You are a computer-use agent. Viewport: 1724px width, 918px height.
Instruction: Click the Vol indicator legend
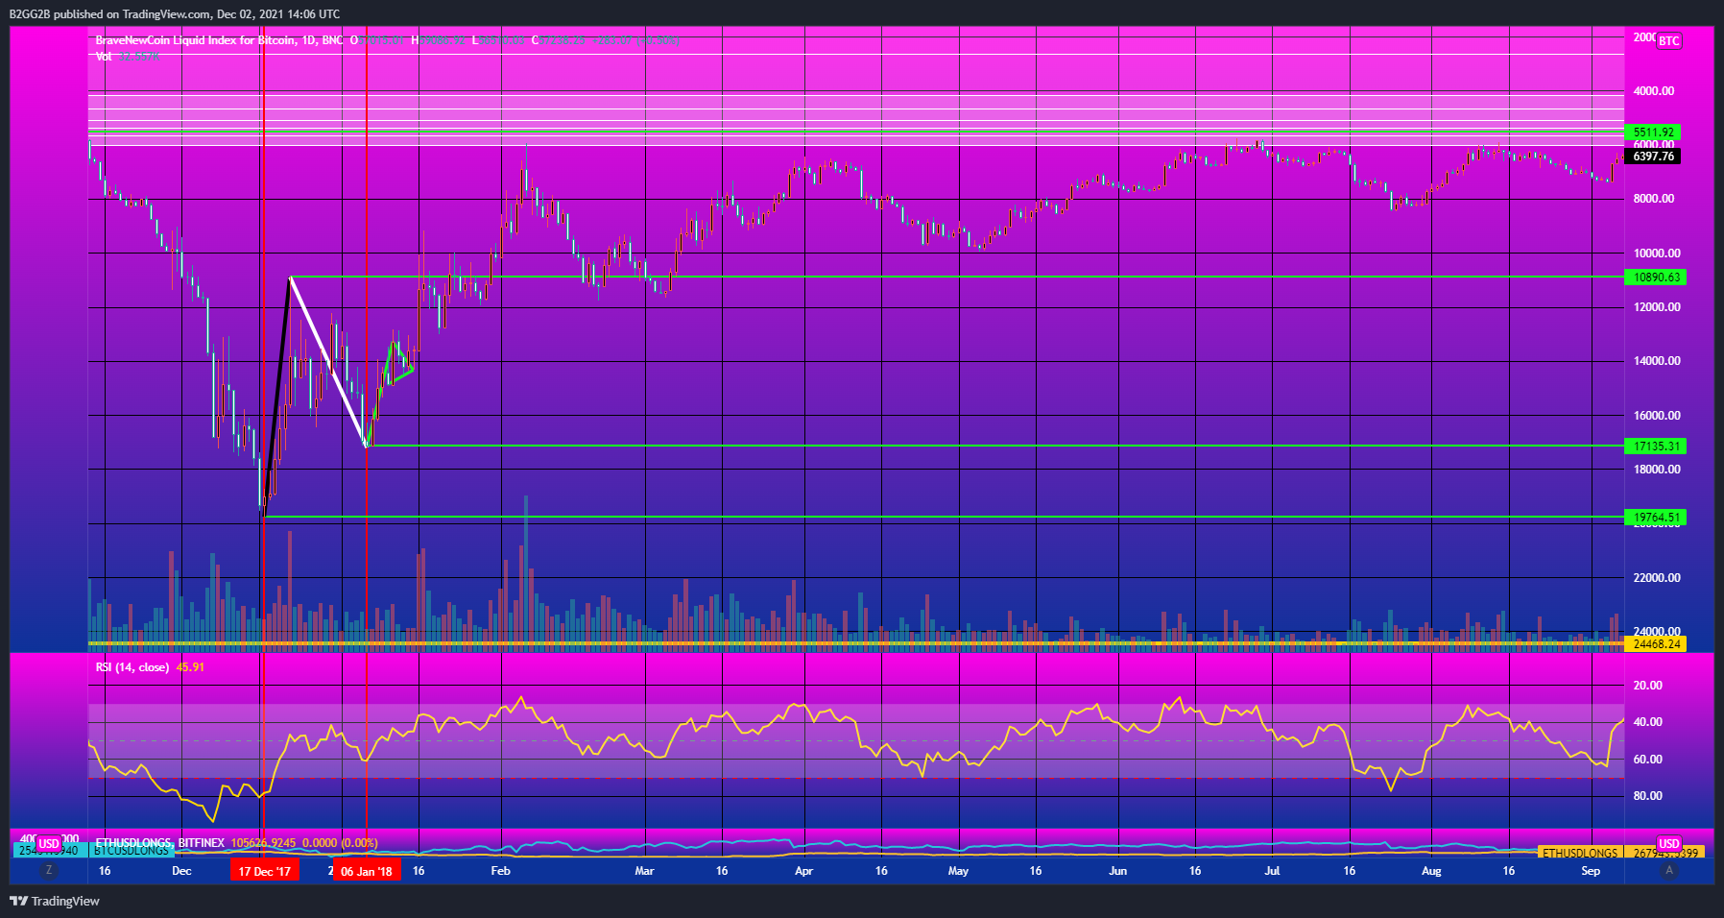tap(104, 57)
